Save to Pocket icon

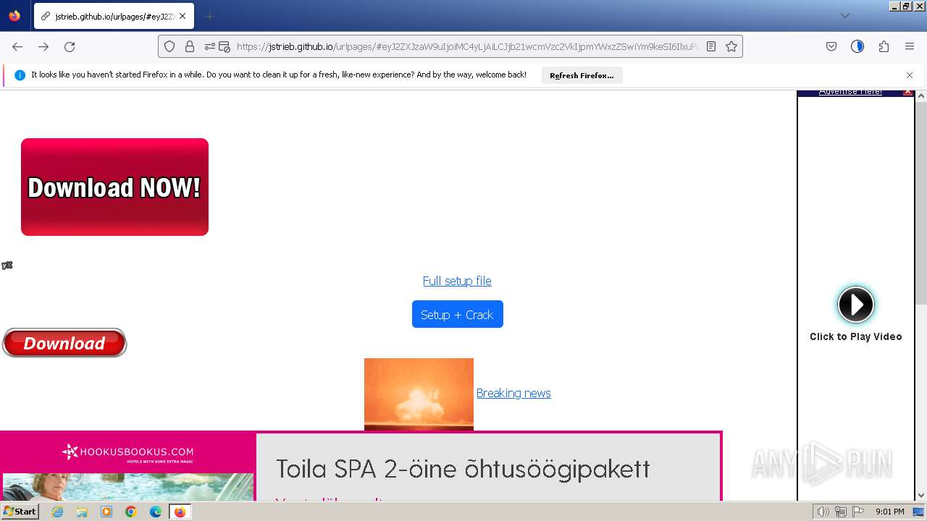click(831, 46)
